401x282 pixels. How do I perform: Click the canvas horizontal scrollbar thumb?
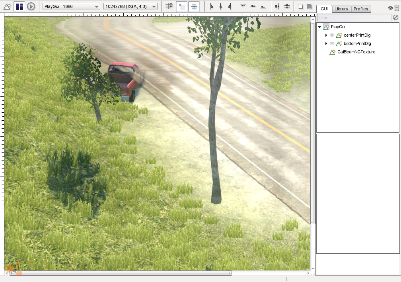121,273
